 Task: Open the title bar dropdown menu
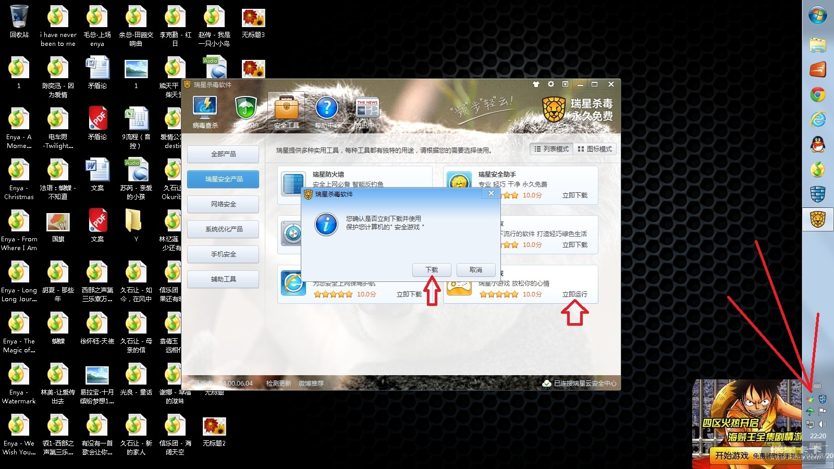tap(566, 84)
